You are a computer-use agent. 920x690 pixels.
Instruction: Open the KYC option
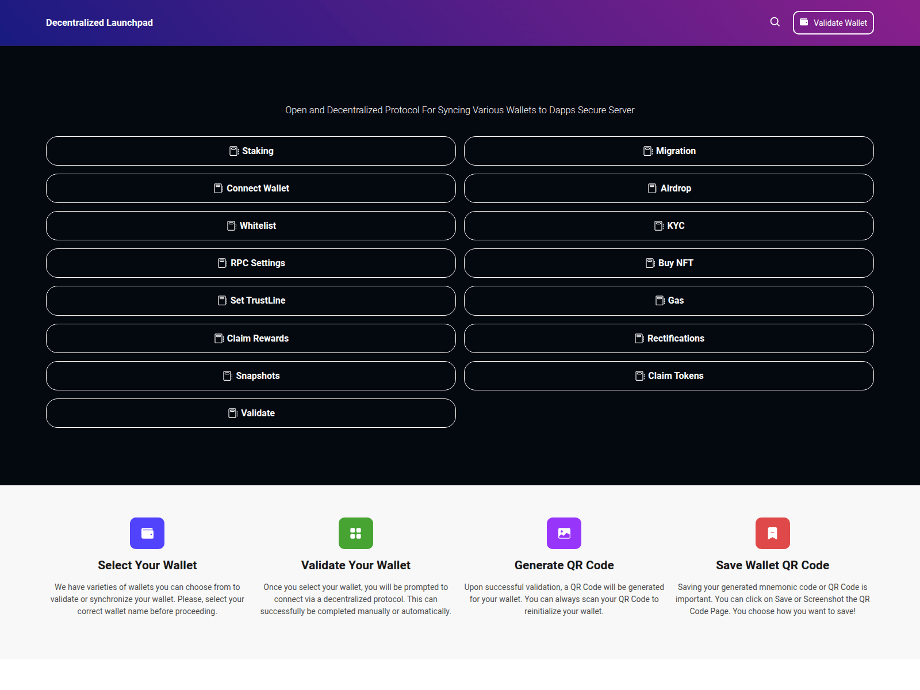669,225
